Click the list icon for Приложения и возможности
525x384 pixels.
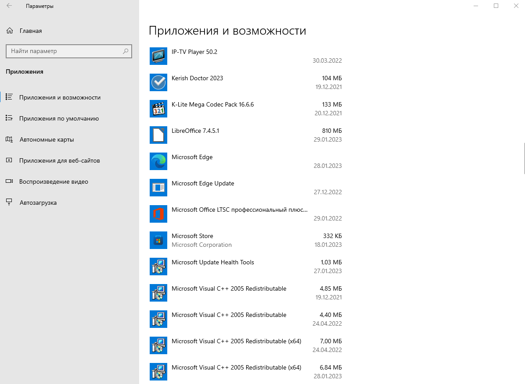(x=9, y=97)
